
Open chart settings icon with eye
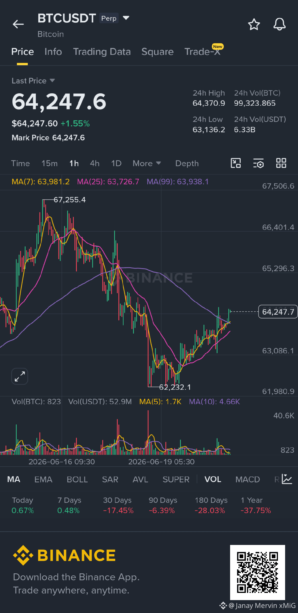point(258,163)
